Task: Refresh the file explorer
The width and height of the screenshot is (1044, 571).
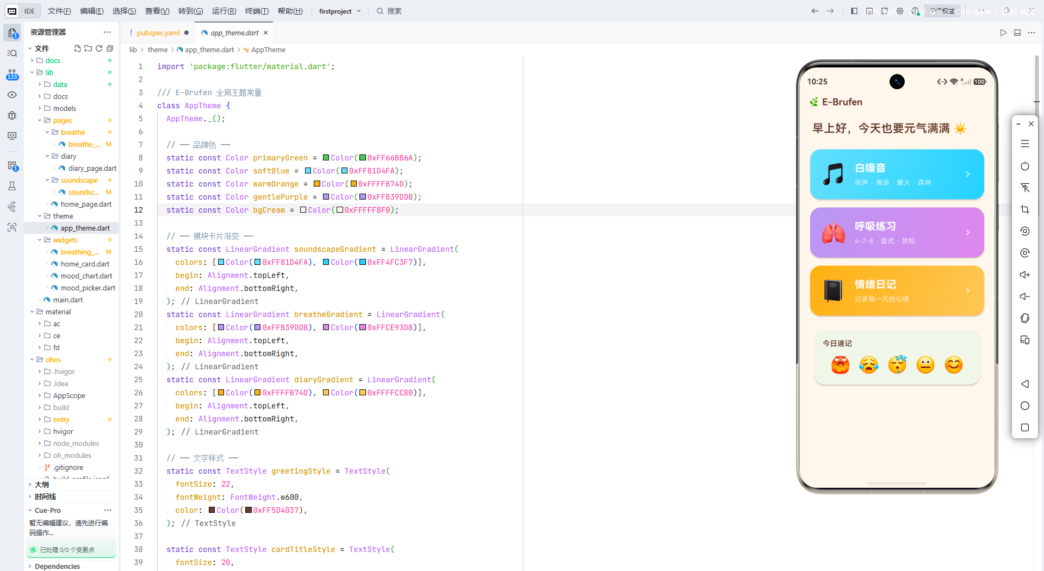Action: pyautogui.click(x=99, y=48)
